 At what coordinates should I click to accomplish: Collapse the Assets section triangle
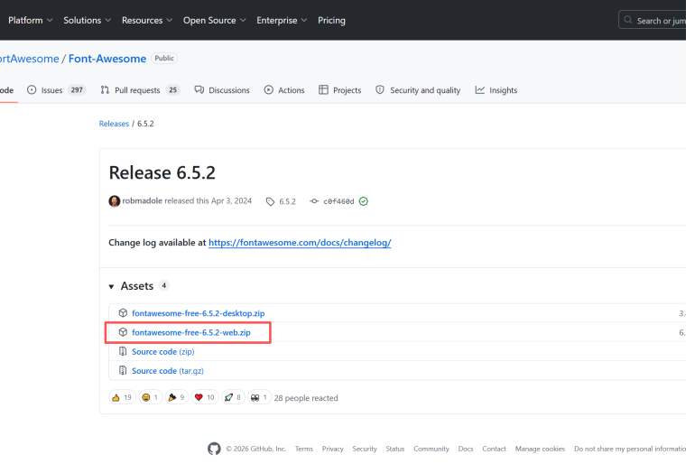click(111, 287)
